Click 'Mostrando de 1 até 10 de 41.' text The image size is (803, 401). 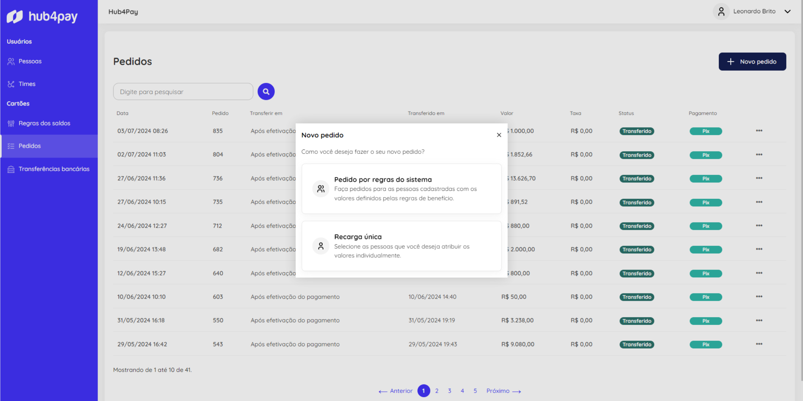click(152, 370)
